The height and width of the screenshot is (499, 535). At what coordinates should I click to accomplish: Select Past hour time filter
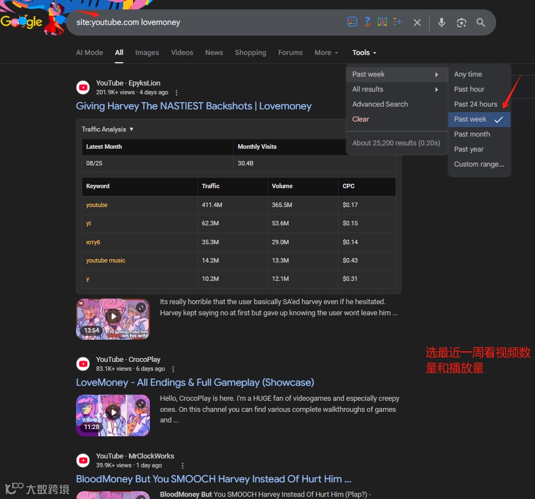coord(479,89)
